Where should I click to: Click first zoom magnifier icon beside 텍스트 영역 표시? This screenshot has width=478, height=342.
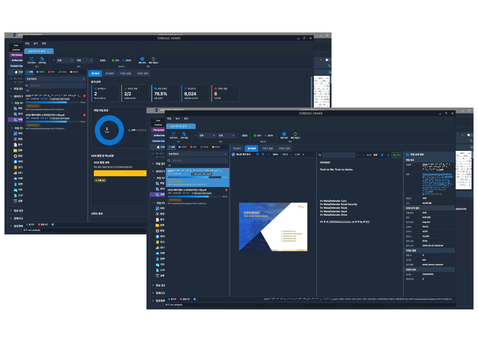[x=257, y=154]
